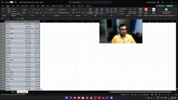Click the Redo arrow icon
178x100 pixels.
[x=3, y=11]
